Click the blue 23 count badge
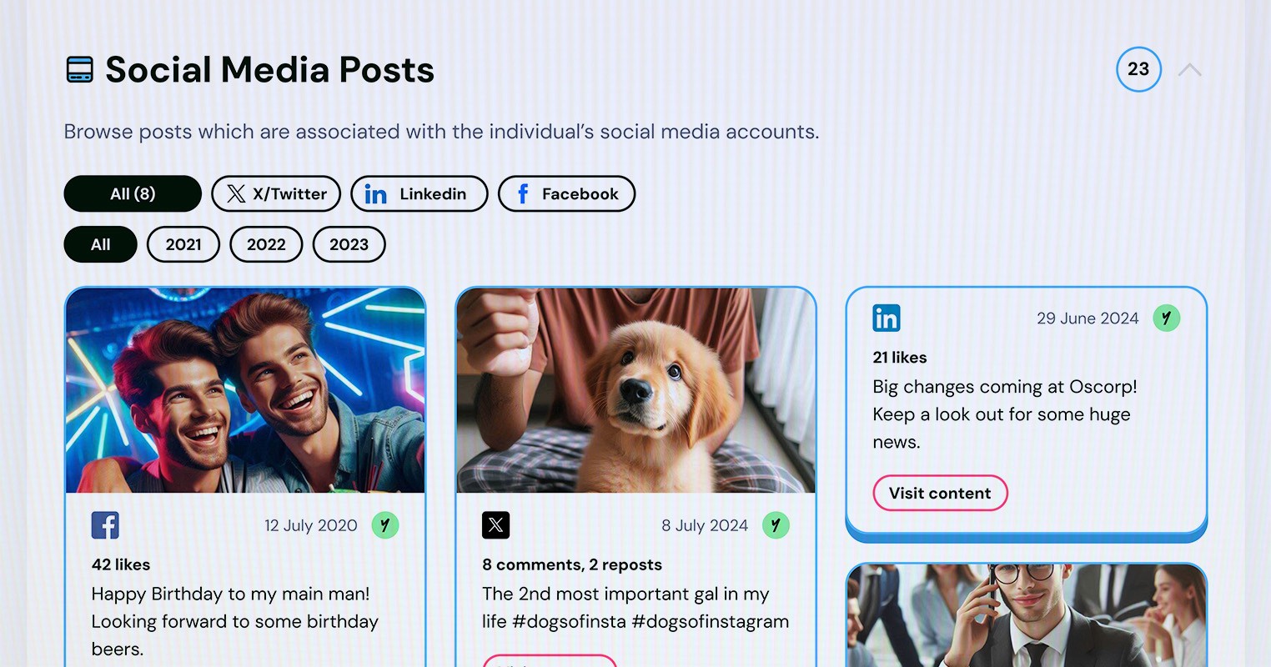The image size is (1271, 667). pyautogui.click(x=1138, y=70)
